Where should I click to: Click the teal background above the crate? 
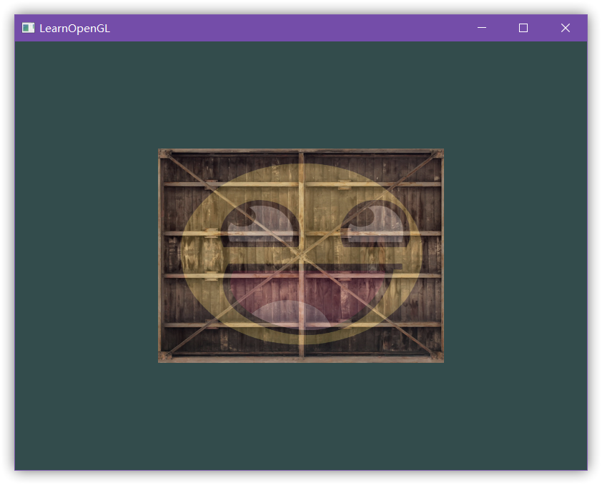click(x=300, y=93)
